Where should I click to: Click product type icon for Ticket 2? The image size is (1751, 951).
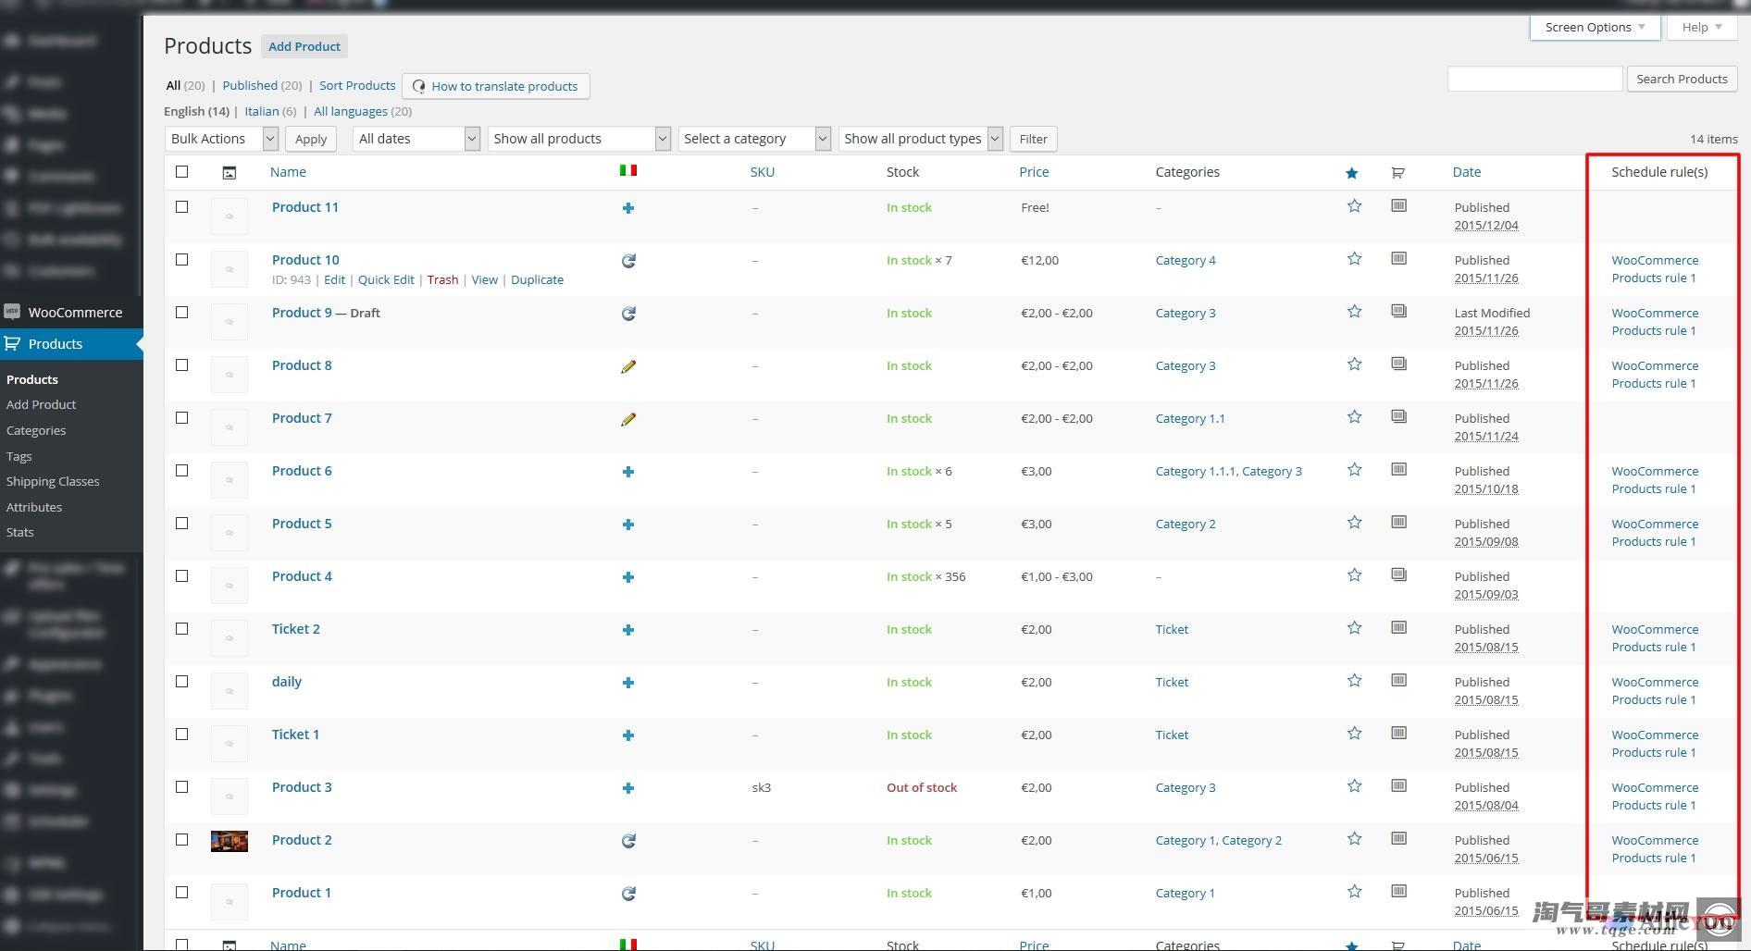(1399, 627)
